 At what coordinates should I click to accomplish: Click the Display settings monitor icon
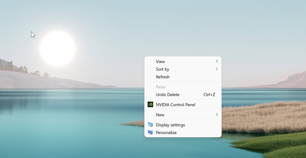pyautogui.click(x=150, y=125)
